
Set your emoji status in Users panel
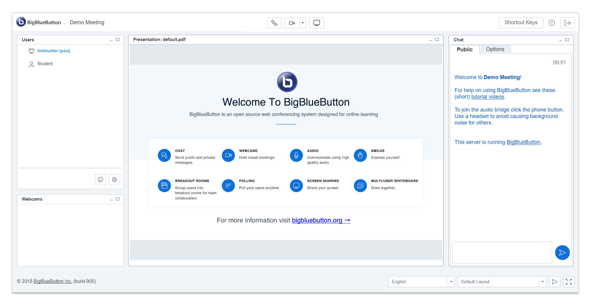tap(100, 179)
